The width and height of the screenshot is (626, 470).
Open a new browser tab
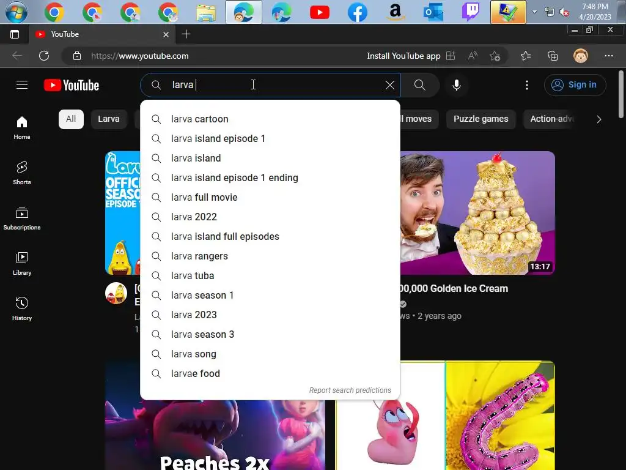pos(186,34)
